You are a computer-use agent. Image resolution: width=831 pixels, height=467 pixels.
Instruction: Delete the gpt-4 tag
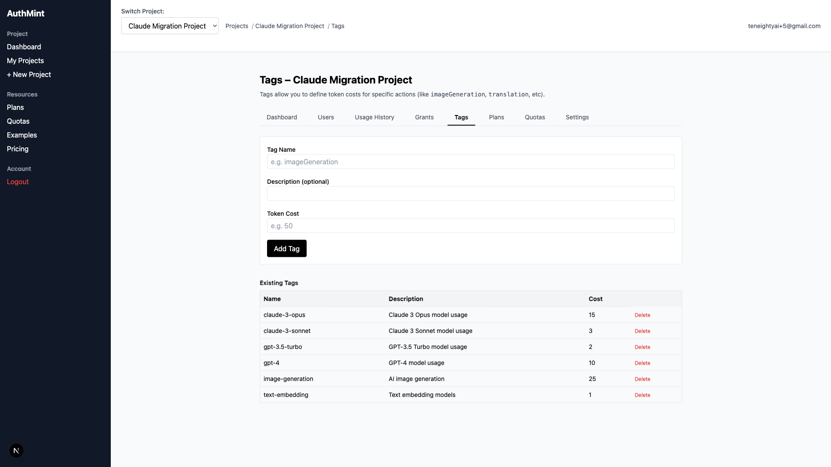click(642, 363)
